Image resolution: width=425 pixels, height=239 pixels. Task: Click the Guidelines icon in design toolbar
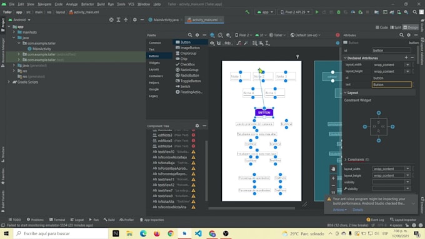click(x=267, y=43)
